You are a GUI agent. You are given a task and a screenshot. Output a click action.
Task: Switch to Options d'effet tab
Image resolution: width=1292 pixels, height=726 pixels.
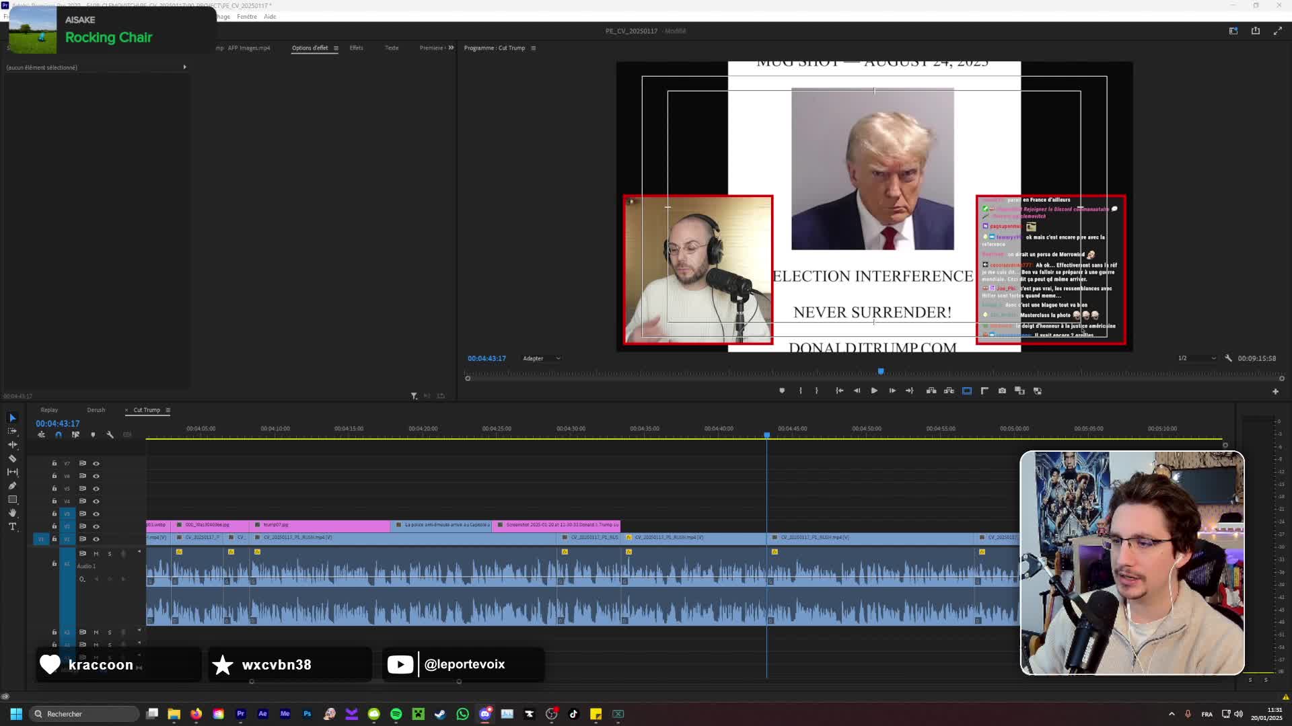(x=310, y=48)
